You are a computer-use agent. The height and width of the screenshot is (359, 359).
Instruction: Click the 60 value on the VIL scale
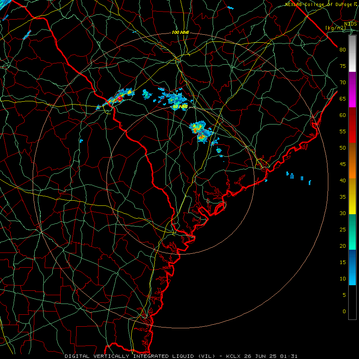point(343,115)
